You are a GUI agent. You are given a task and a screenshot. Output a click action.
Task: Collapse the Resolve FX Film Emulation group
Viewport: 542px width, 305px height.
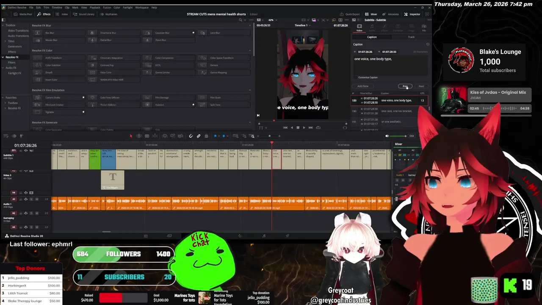[249, 90]
